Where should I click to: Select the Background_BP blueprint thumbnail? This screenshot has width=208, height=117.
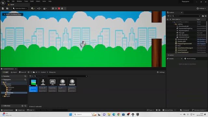pyautogui.click(x=33, y=85)
